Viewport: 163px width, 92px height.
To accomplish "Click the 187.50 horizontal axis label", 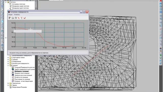I will pos(64,48).
